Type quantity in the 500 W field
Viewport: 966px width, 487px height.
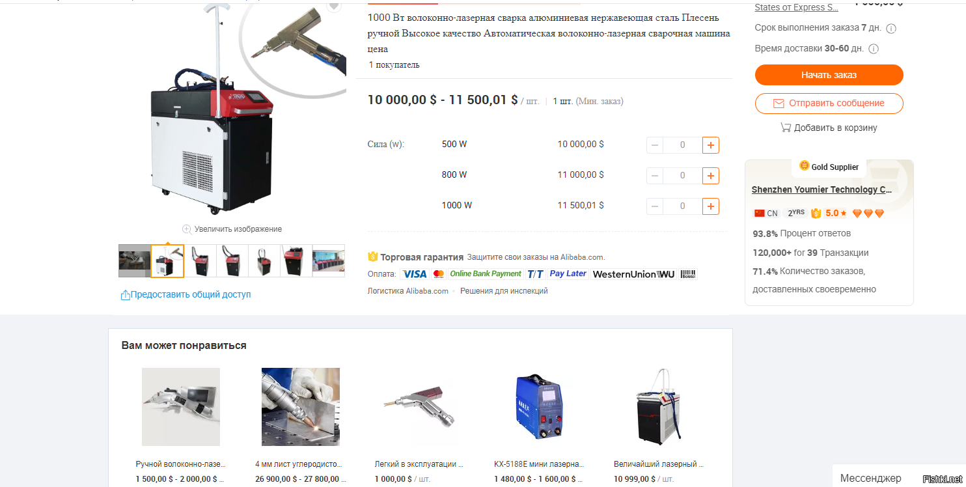(x=682, y=145)
